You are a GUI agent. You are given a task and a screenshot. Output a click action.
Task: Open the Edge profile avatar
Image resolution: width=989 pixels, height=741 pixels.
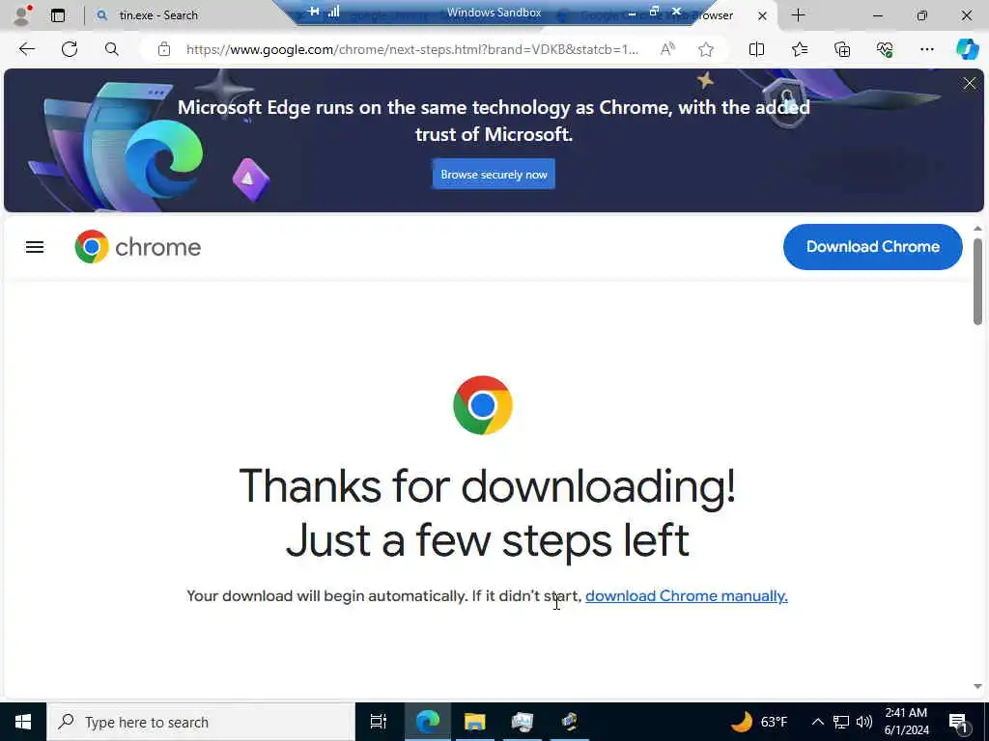tap(22, 15)
